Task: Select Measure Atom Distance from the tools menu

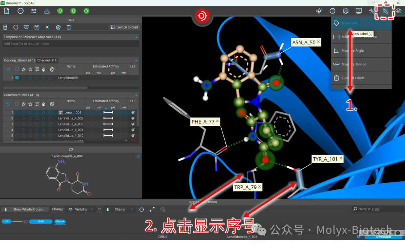Action: pos(361,37)
